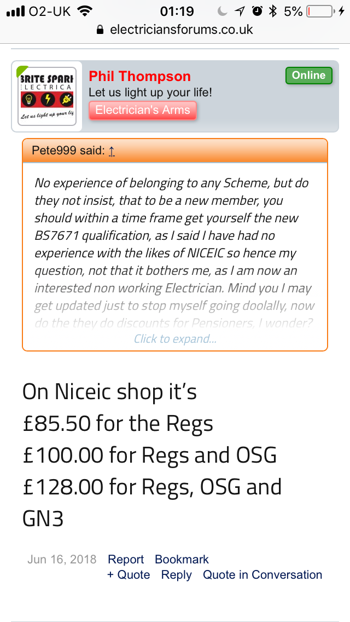Viewport: 350px width, 622px height.
Task: Tap the Bluetooth icon in the status bar
Action: 272,11
